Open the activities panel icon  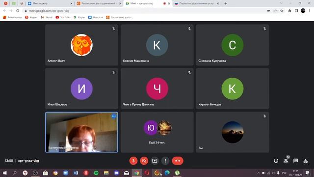305,161
